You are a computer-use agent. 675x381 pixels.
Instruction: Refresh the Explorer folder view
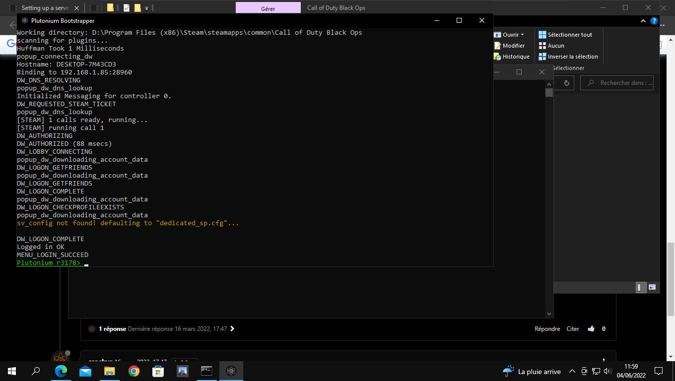566,83
